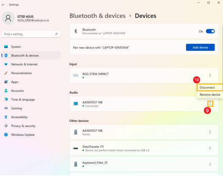
Task: Go to Personalization settings
Action: pos(31,73)
